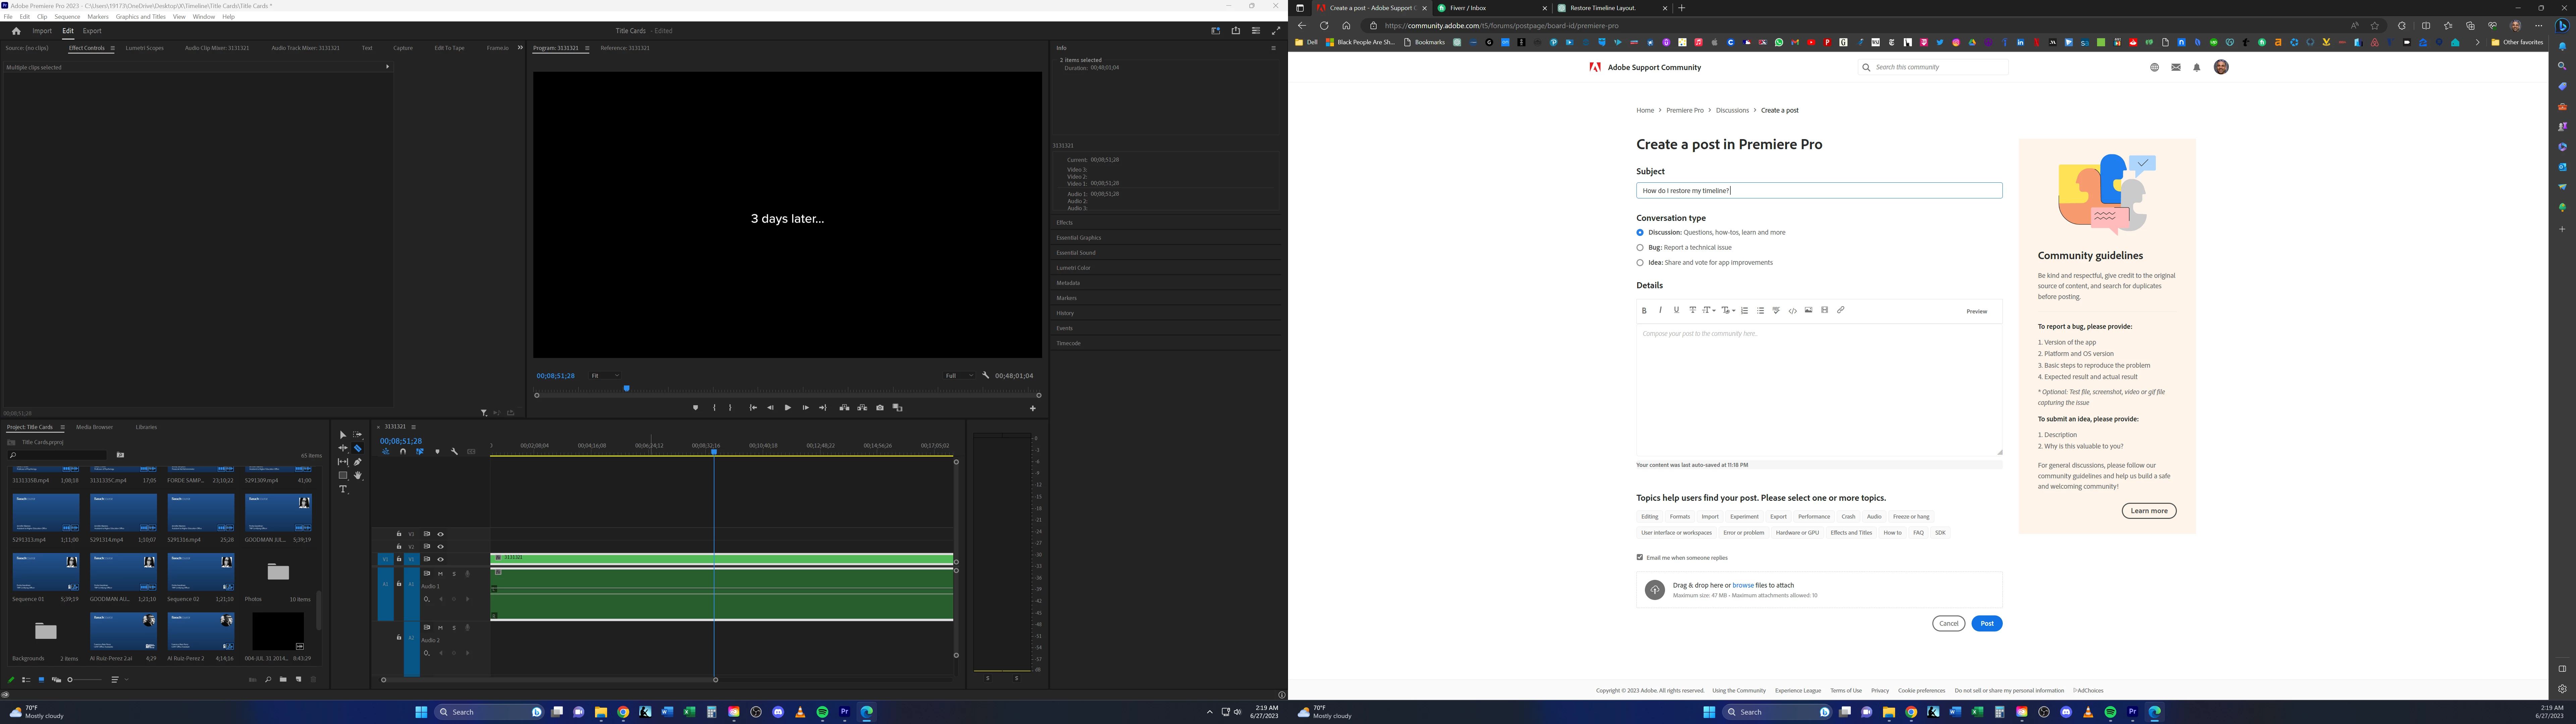The height and width of the screenshot is (724, 2576).
Task: Open the Sequence menu
Action: [x=67, y=17]
